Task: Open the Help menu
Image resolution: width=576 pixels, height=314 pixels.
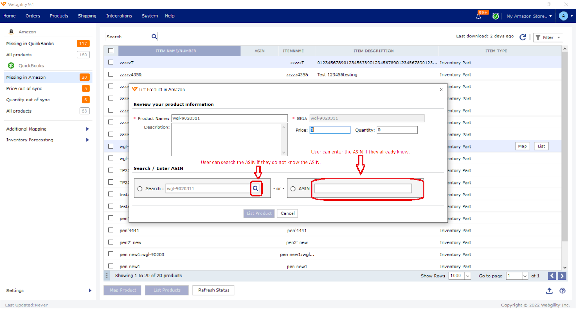Action: (170, 16)
